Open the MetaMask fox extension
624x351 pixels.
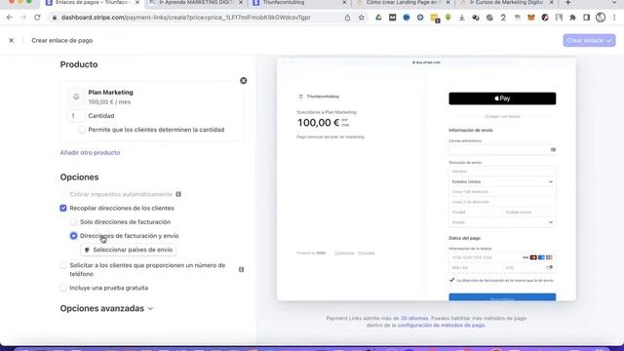(531, 18)
